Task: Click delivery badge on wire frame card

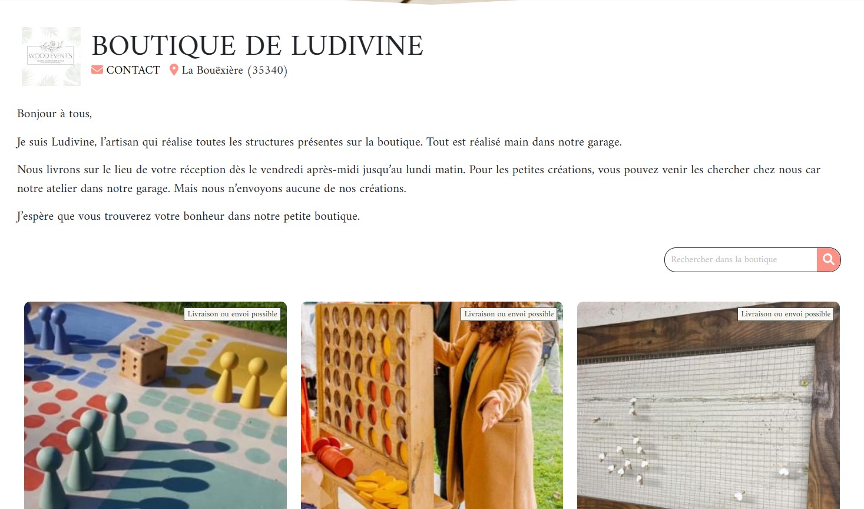Action: [786, 314]
